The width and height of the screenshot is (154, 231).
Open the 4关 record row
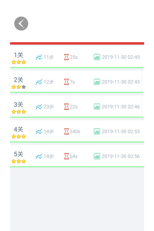click(x=77, y=131)
